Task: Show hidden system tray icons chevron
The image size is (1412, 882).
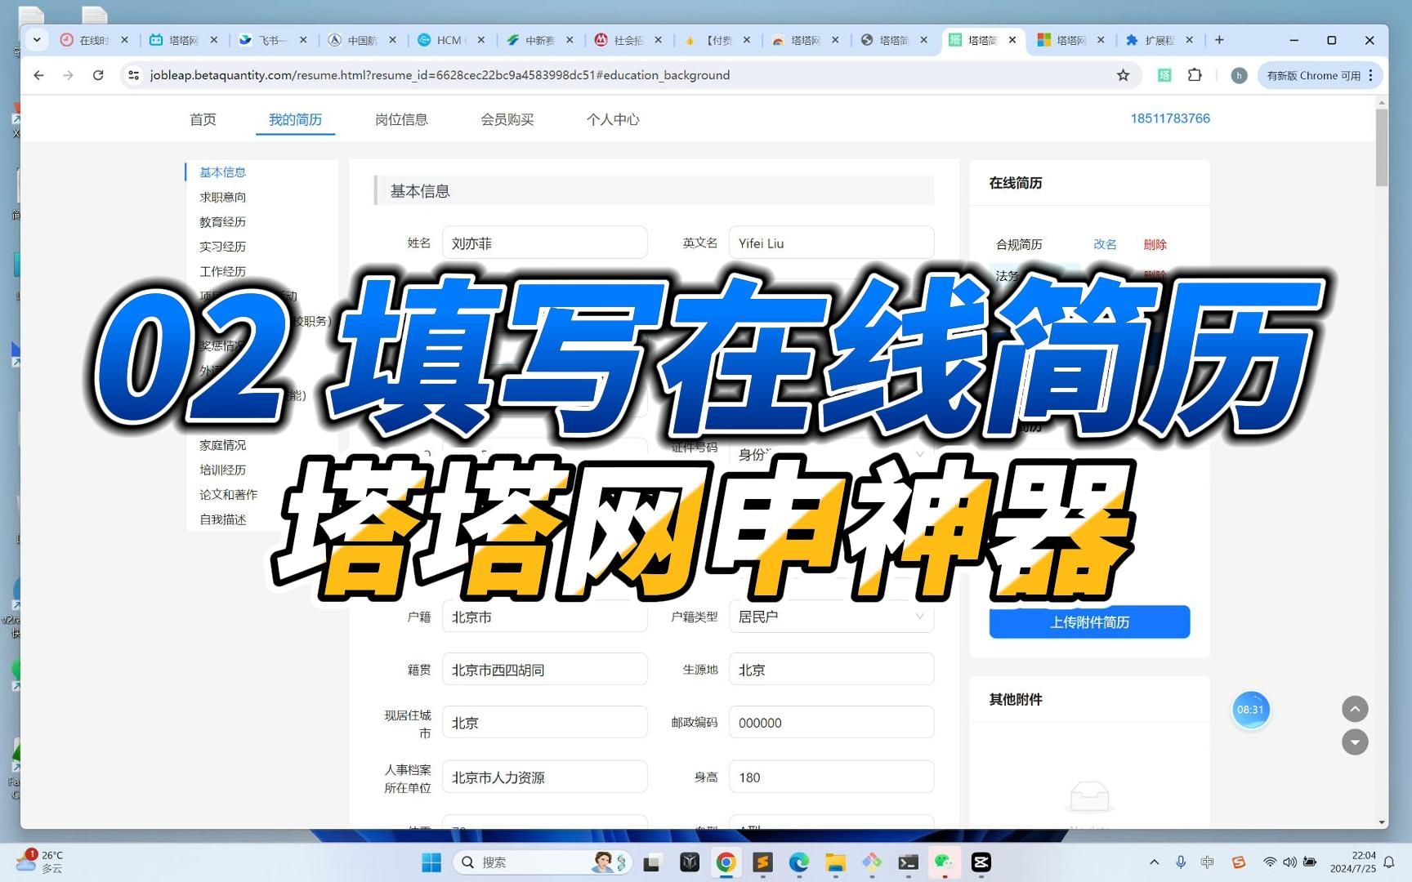Action: pyautogui.click(x=1154, y=862)
